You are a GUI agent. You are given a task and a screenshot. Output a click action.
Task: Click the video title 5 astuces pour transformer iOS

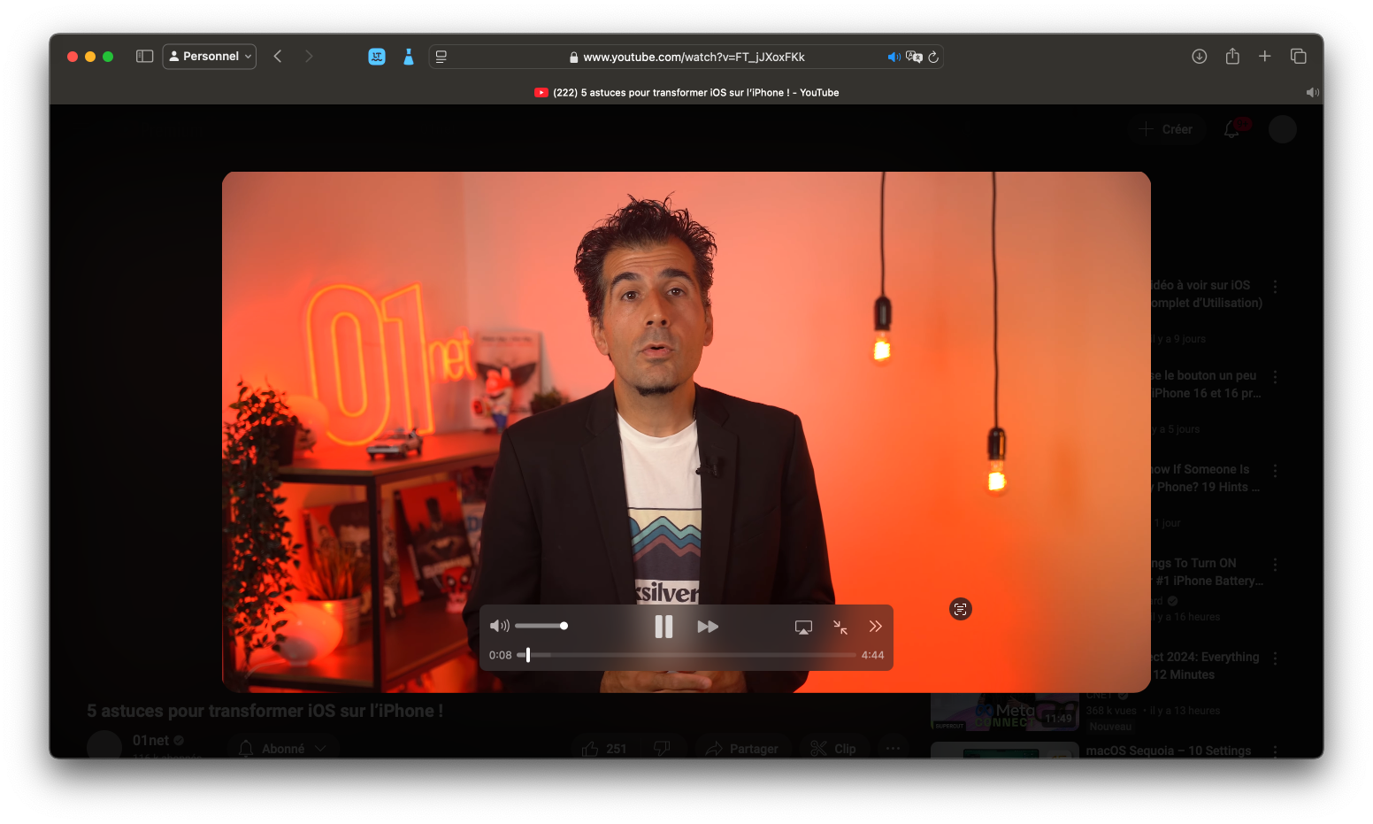265,711
